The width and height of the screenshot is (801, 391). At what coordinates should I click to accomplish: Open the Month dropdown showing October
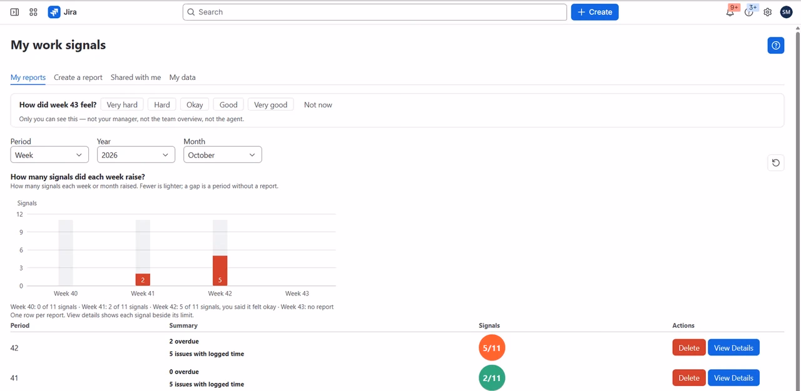coord(222,155)
